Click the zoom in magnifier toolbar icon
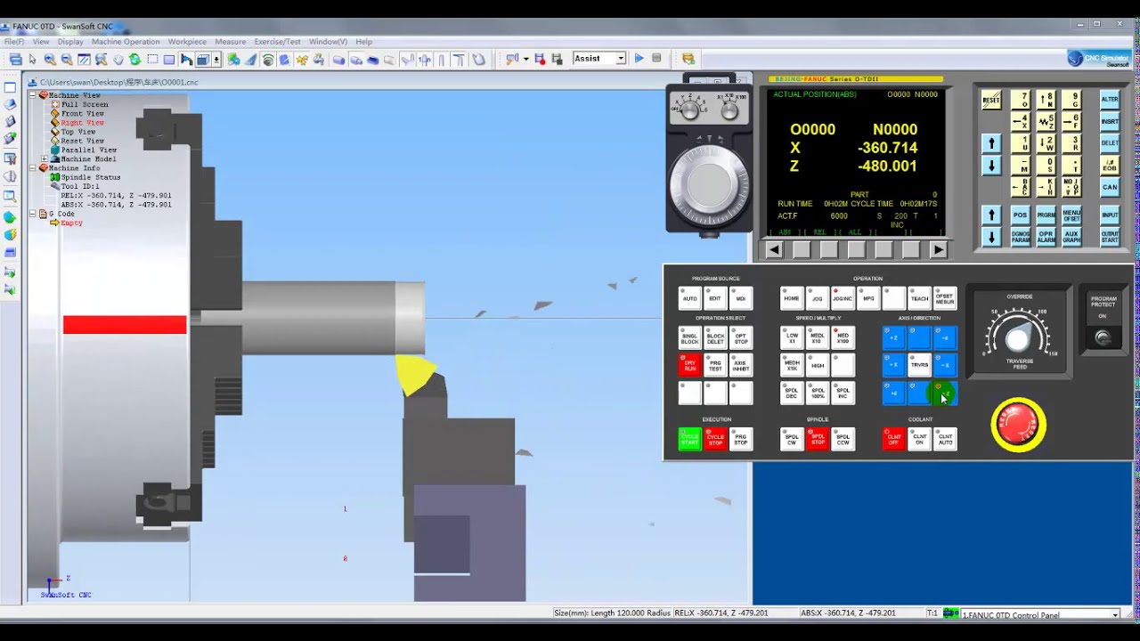The image size is (1140, 641). pos(50,60)
